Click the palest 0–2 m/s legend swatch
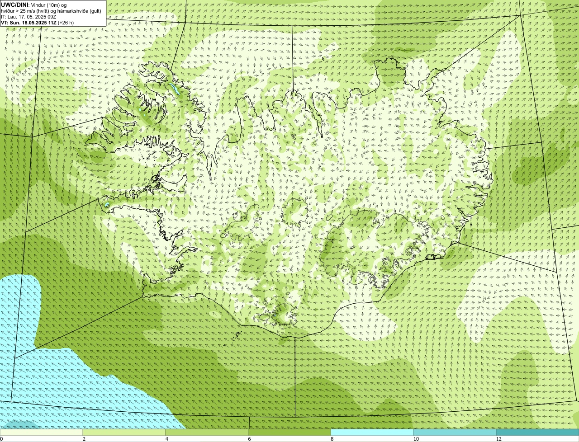The image size is (579, 442). coord(41,433)
